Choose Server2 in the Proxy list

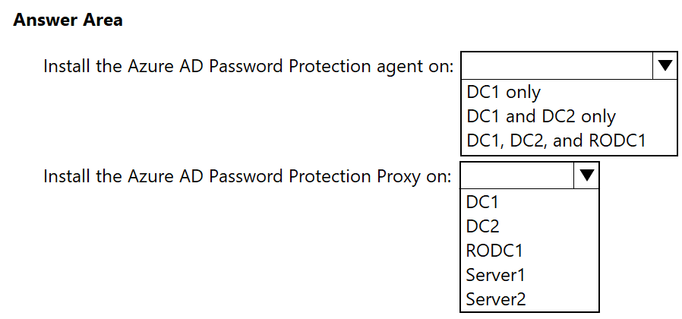tap(496, 299)
